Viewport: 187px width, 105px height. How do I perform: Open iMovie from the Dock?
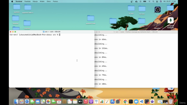[x=152, y=101]
